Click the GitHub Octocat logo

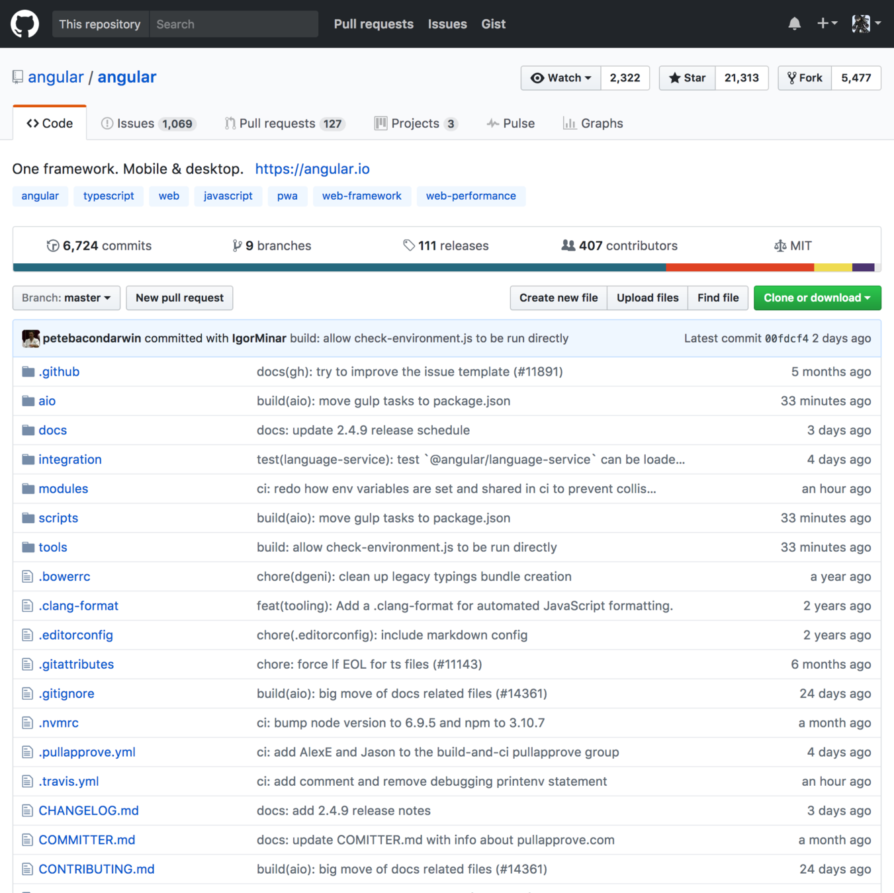click(24, 24)
